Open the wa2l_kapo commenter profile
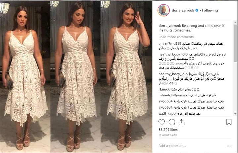Screen dimensions: 238x153 tap(167, 114)
